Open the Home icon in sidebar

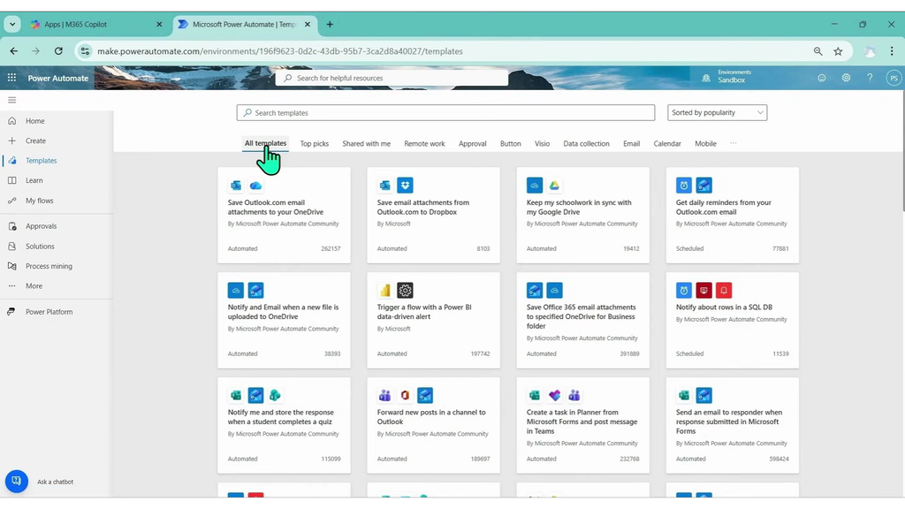[12, 120]
